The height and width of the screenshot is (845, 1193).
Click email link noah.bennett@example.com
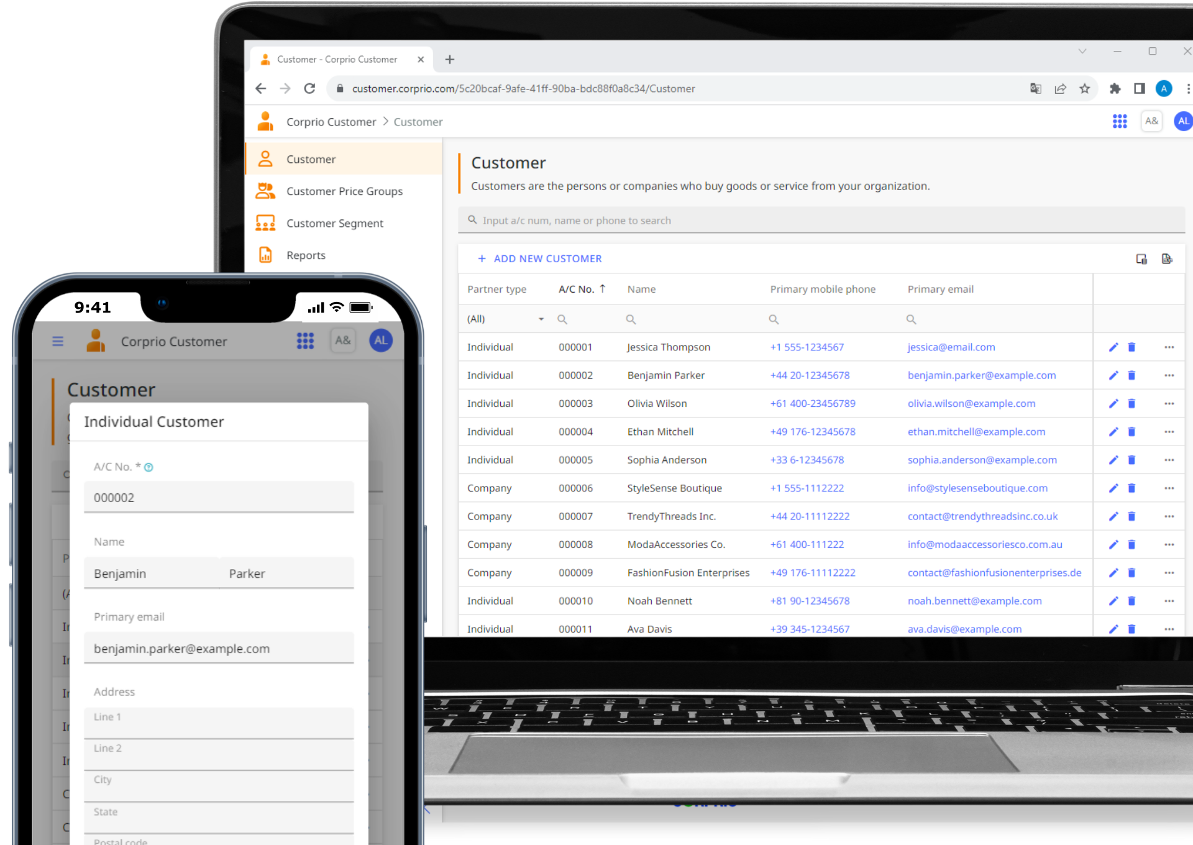coord(975,601)
